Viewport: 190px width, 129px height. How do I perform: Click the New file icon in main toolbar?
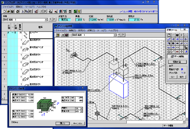tap(3, 11)
